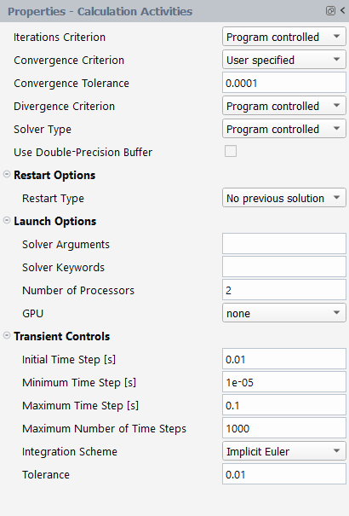The image size is (349, 516).
Task: Click the Solver Keywords text field
Action: 284,267
